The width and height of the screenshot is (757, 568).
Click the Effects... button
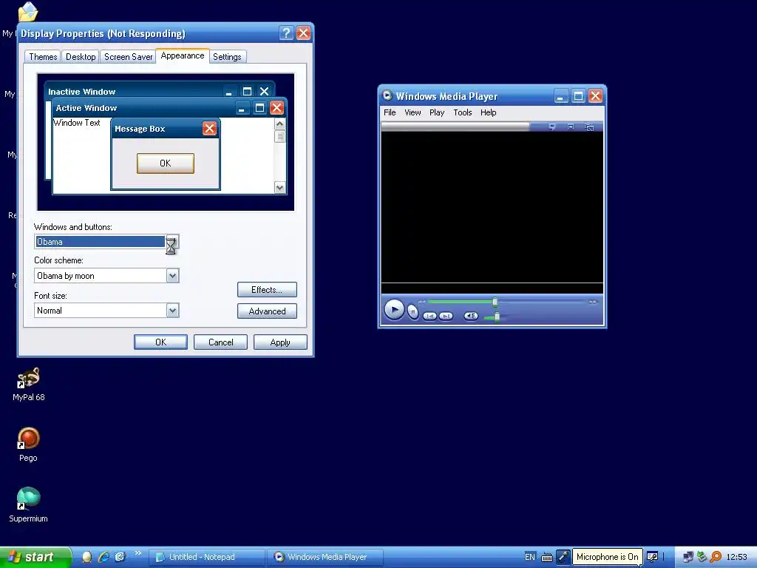[267, 290]
